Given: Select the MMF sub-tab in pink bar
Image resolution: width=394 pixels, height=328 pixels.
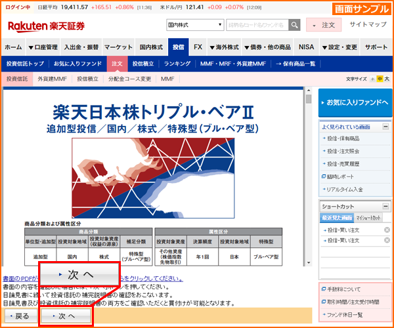Looking at the screenshot, I should tap(167, 79).
